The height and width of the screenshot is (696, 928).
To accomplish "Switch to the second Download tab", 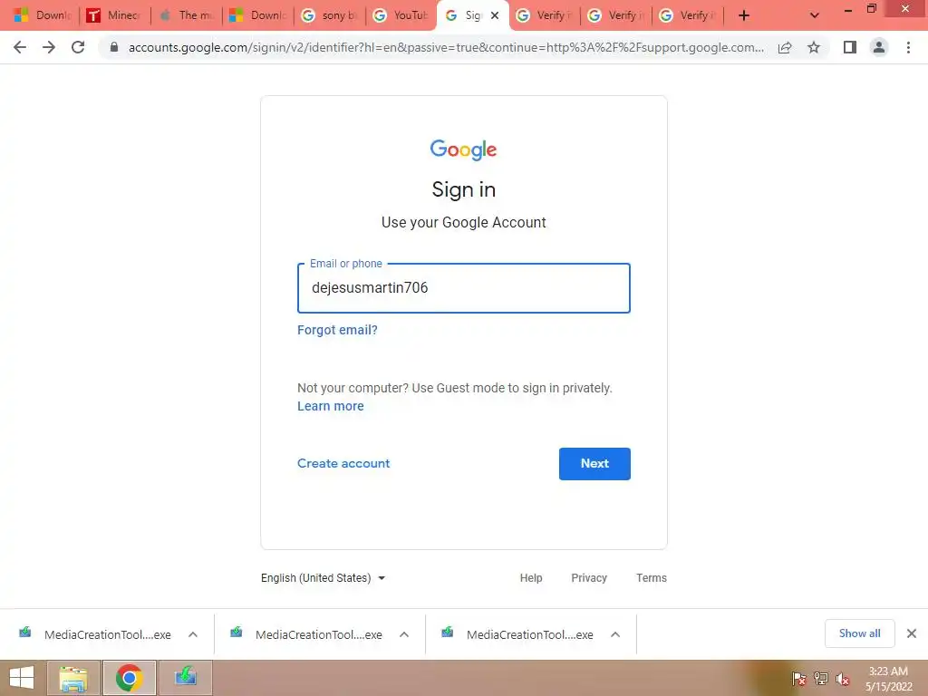I will pyautogui.click(x=258, y=15).
